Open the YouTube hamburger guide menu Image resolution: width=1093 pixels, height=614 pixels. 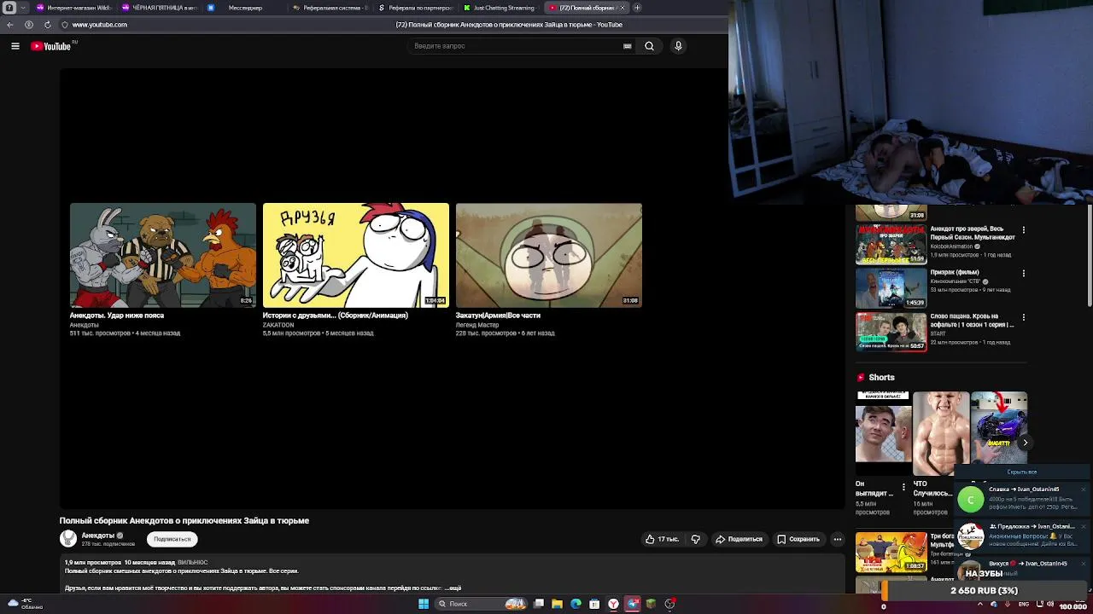pos(15,46)
